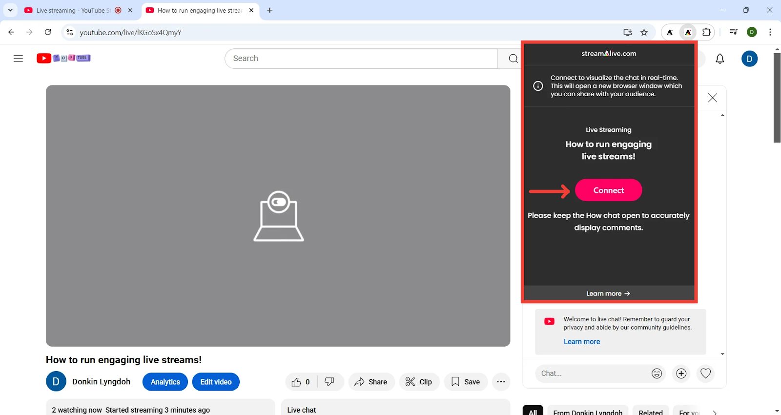
Task: Click the page vertical scrollbar thumb
Action: click(777, 98)
